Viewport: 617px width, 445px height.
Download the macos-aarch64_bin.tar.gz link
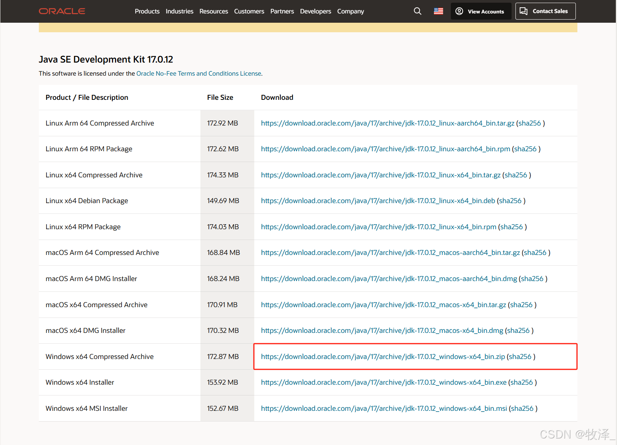[390, 253]
